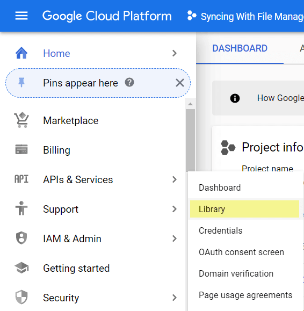The height and width of the screenshot is (311, 304).
Task: Expand the Security submenu chevron
Action: (x=175, y=298)
